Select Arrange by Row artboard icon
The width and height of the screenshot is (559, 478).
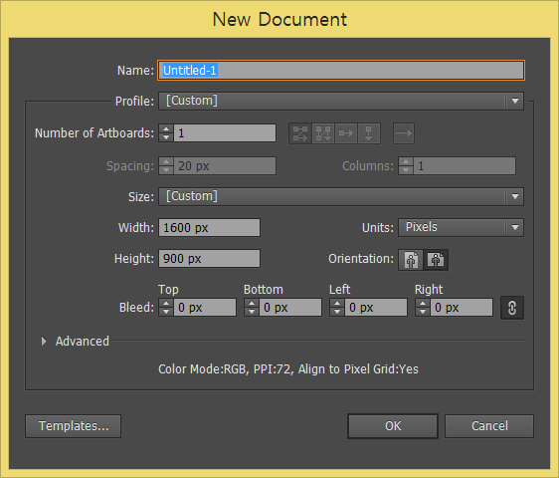point(346,133)
